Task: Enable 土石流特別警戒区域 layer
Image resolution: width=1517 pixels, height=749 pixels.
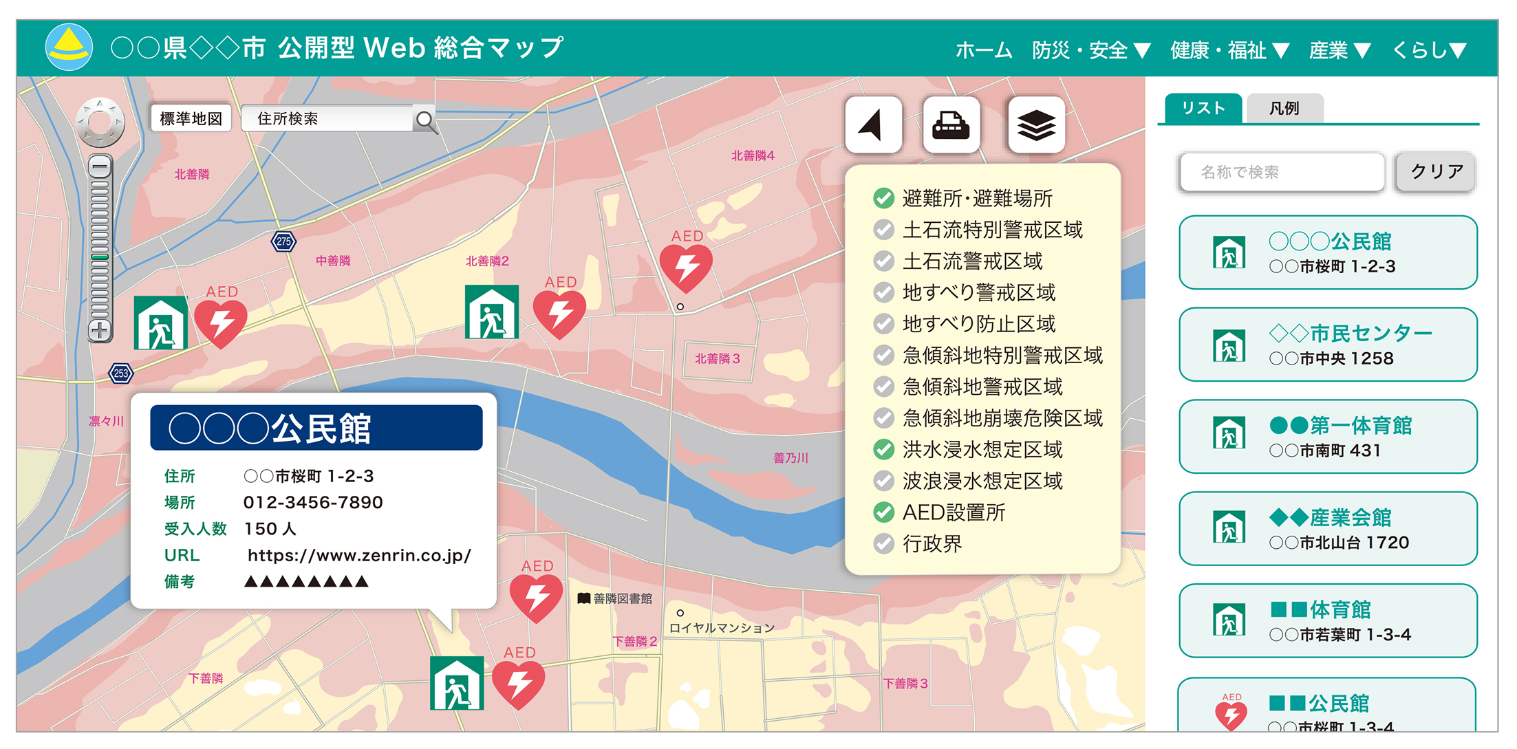Action: [x=883, y=230]
